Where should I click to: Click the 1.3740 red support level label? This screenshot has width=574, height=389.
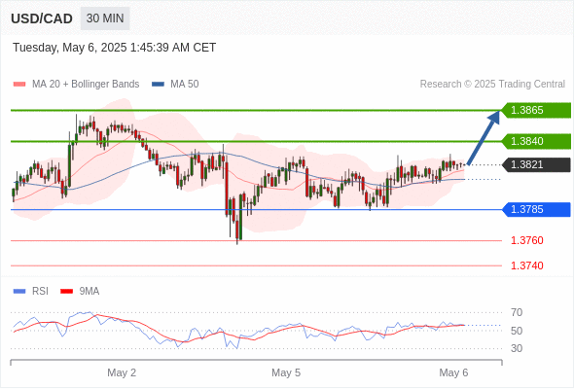pyautogui.click(x=527, y=265)
